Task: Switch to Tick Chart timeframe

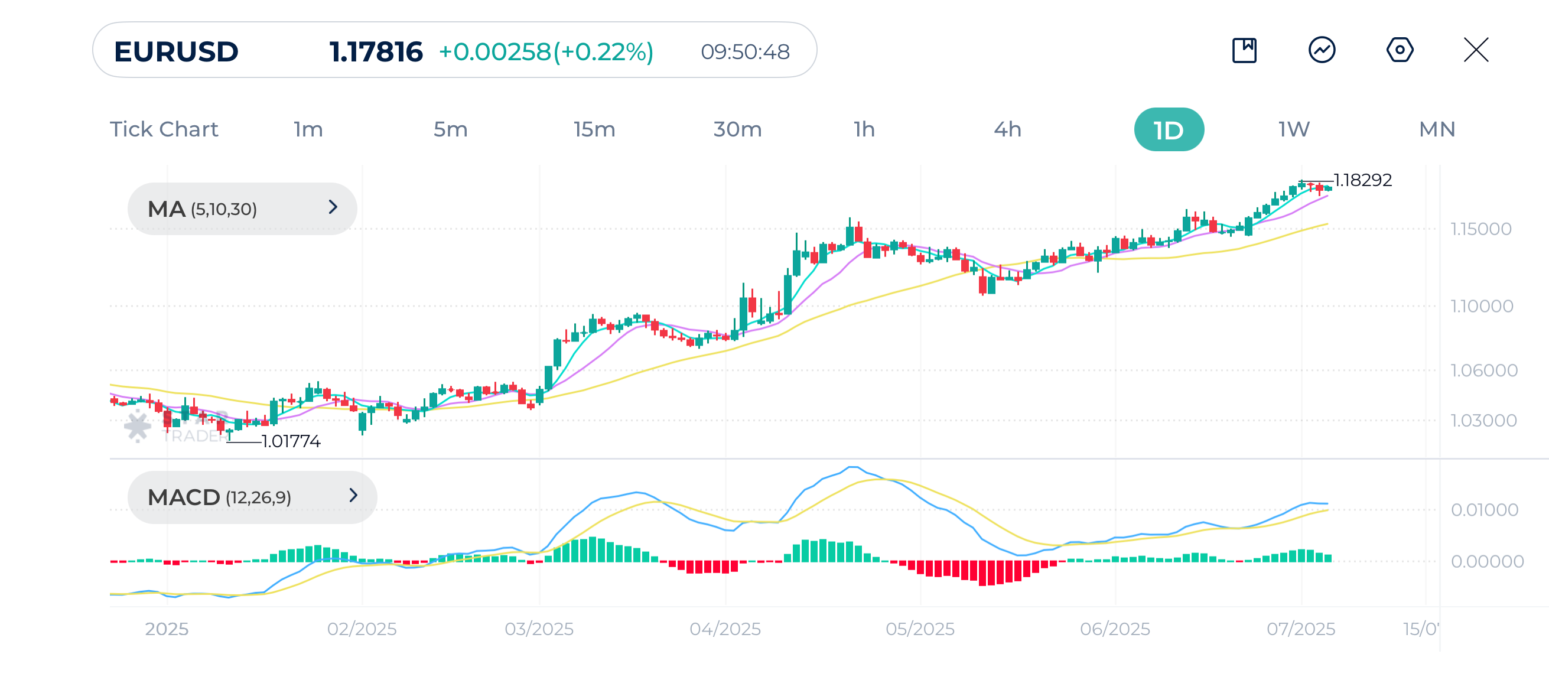Action: point(164,129)
